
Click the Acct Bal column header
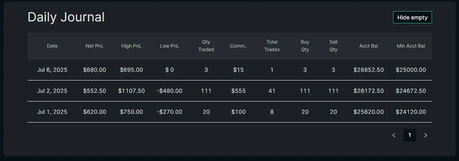coord(368,46)
